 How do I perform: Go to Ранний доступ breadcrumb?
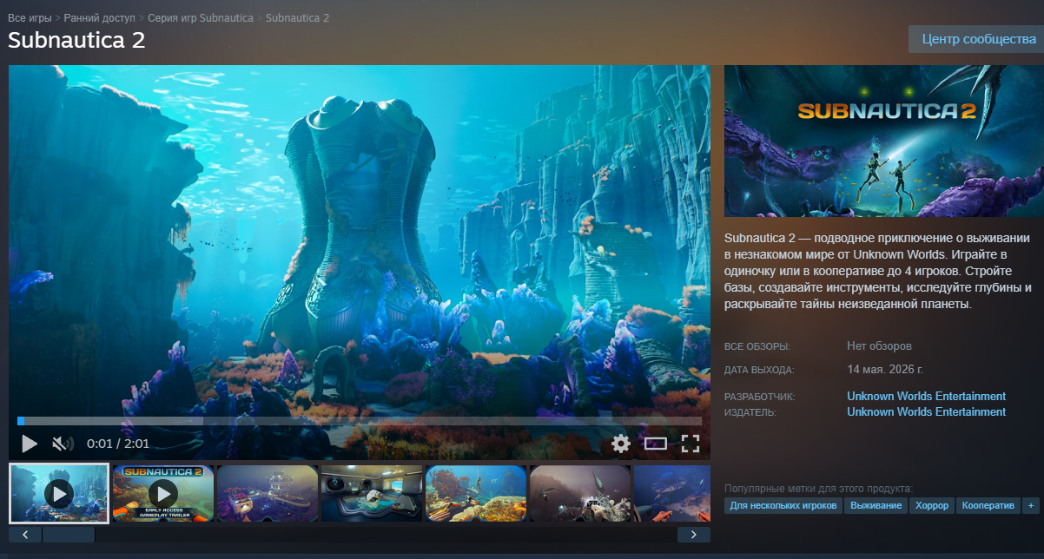coord(100,17)
